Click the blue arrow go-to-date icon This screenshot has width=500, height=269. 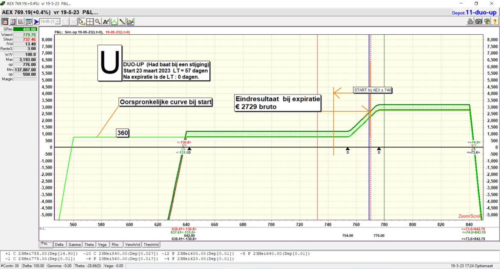pos(36,22)
